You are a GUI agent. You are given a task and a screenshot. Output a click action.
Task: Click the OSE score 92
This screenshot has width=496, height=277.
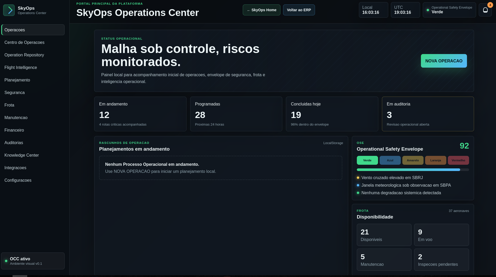click(464, 146)
